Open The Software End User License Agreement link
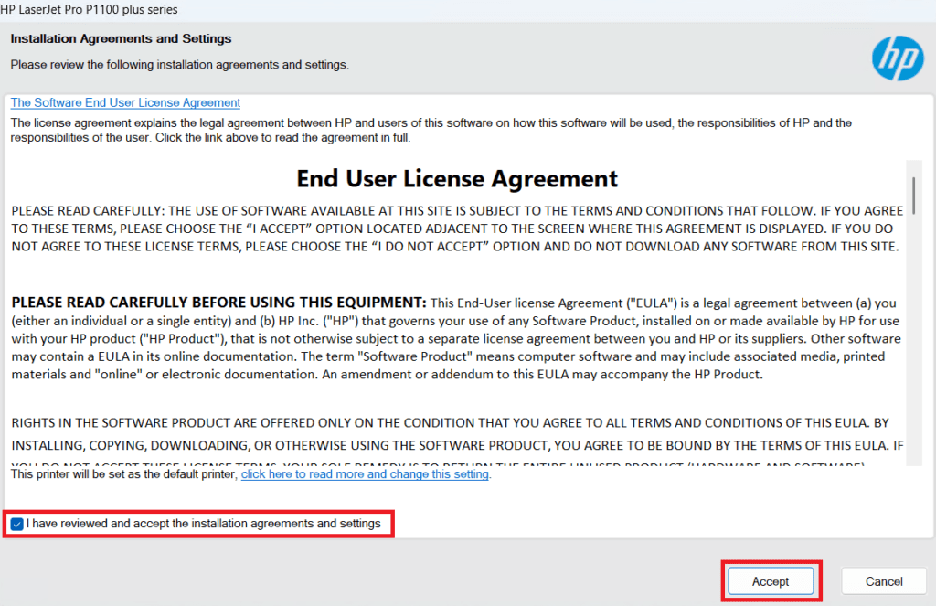The height and width of the screenshot is (606, 936). (124, 102)
